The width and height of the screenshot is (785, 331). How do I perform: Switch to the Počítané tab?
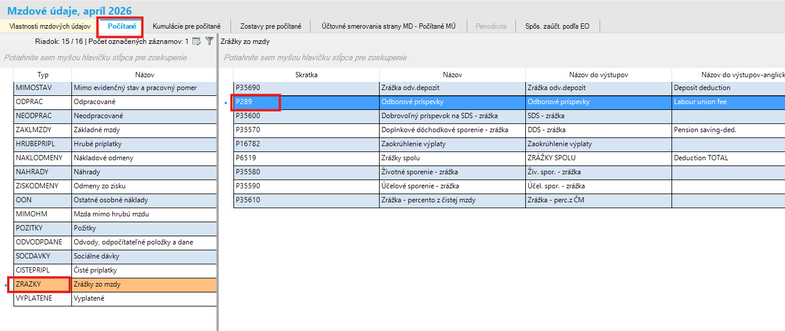tap(122, 26)
